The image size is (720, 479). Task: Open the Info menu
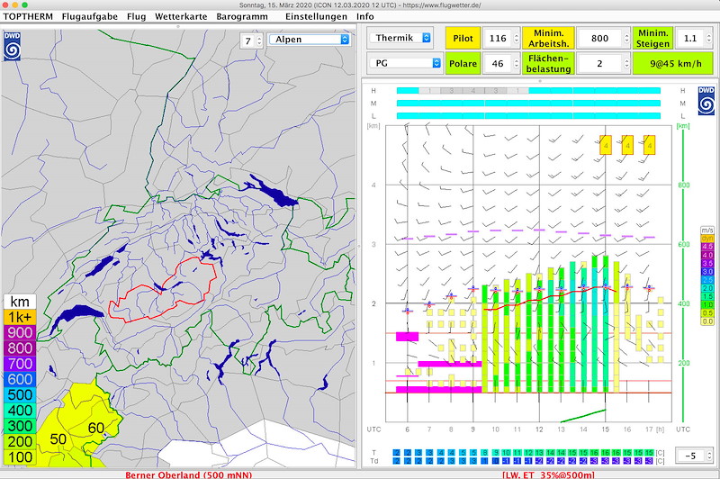coord(365,16)
